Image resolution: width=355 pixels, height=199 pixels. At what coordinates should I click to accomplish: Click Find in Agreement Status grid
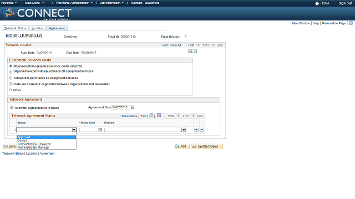coord(144,116)
